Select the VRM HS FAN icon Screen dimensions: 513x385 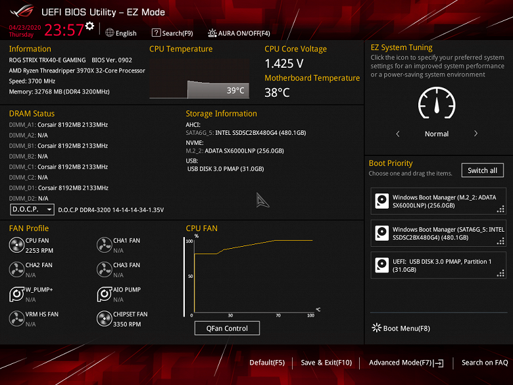(x=16, y=319)
